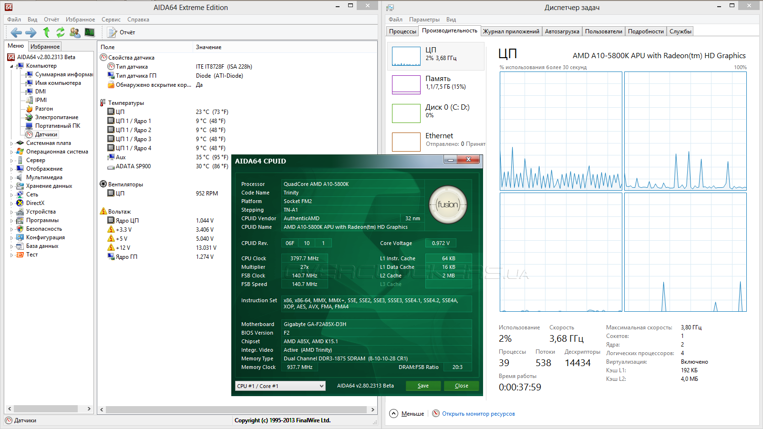Viewport: 763px width, 429px height.
Task: Click the AIDA64 title bar application icon
Action: 9,7
